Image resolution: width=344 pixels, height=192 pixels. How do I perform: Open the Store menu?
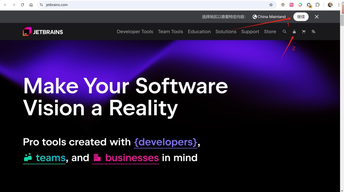(270, 32)
